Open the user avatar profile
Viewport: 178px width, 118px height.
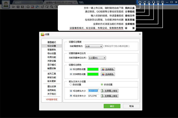pyautogui.click(x=6, y=4)
